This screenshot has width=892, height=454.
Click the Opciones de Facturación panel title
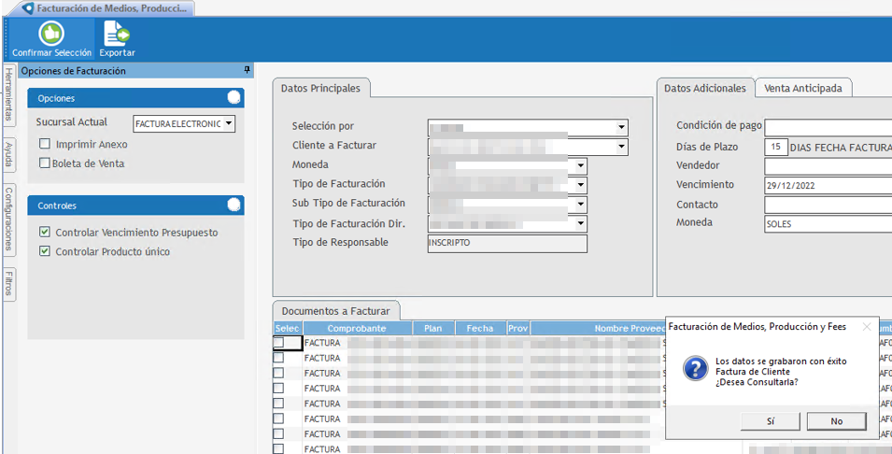tap(74, 71)
